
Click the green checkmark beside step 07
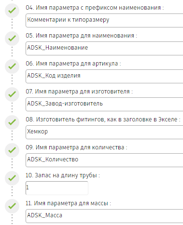point(12,94)
